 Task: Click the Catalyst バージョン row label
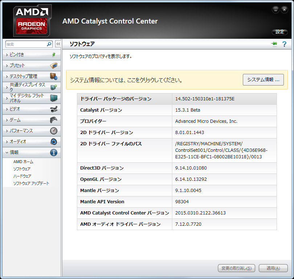[101, 110]
